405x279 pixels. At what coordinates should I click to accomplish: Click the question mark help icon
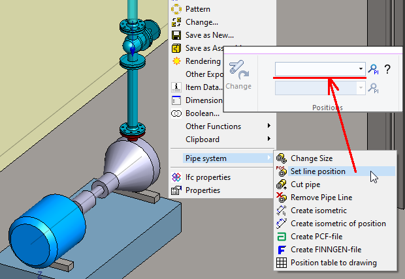click(x=387, y=69)
